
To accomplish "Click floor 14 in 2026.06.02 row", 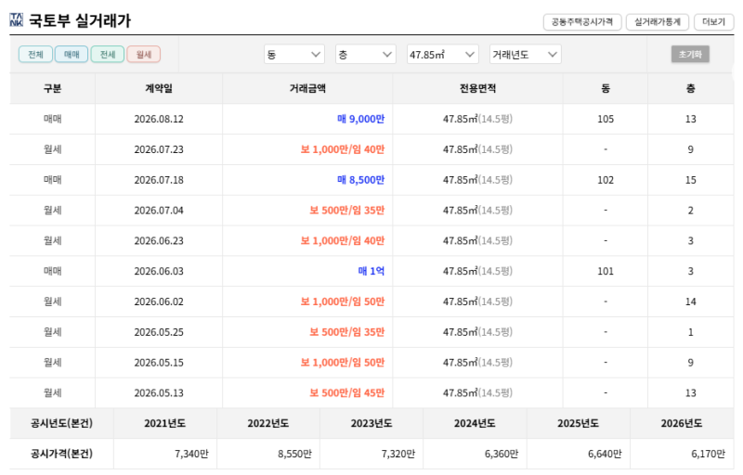I will pos(691,302).
